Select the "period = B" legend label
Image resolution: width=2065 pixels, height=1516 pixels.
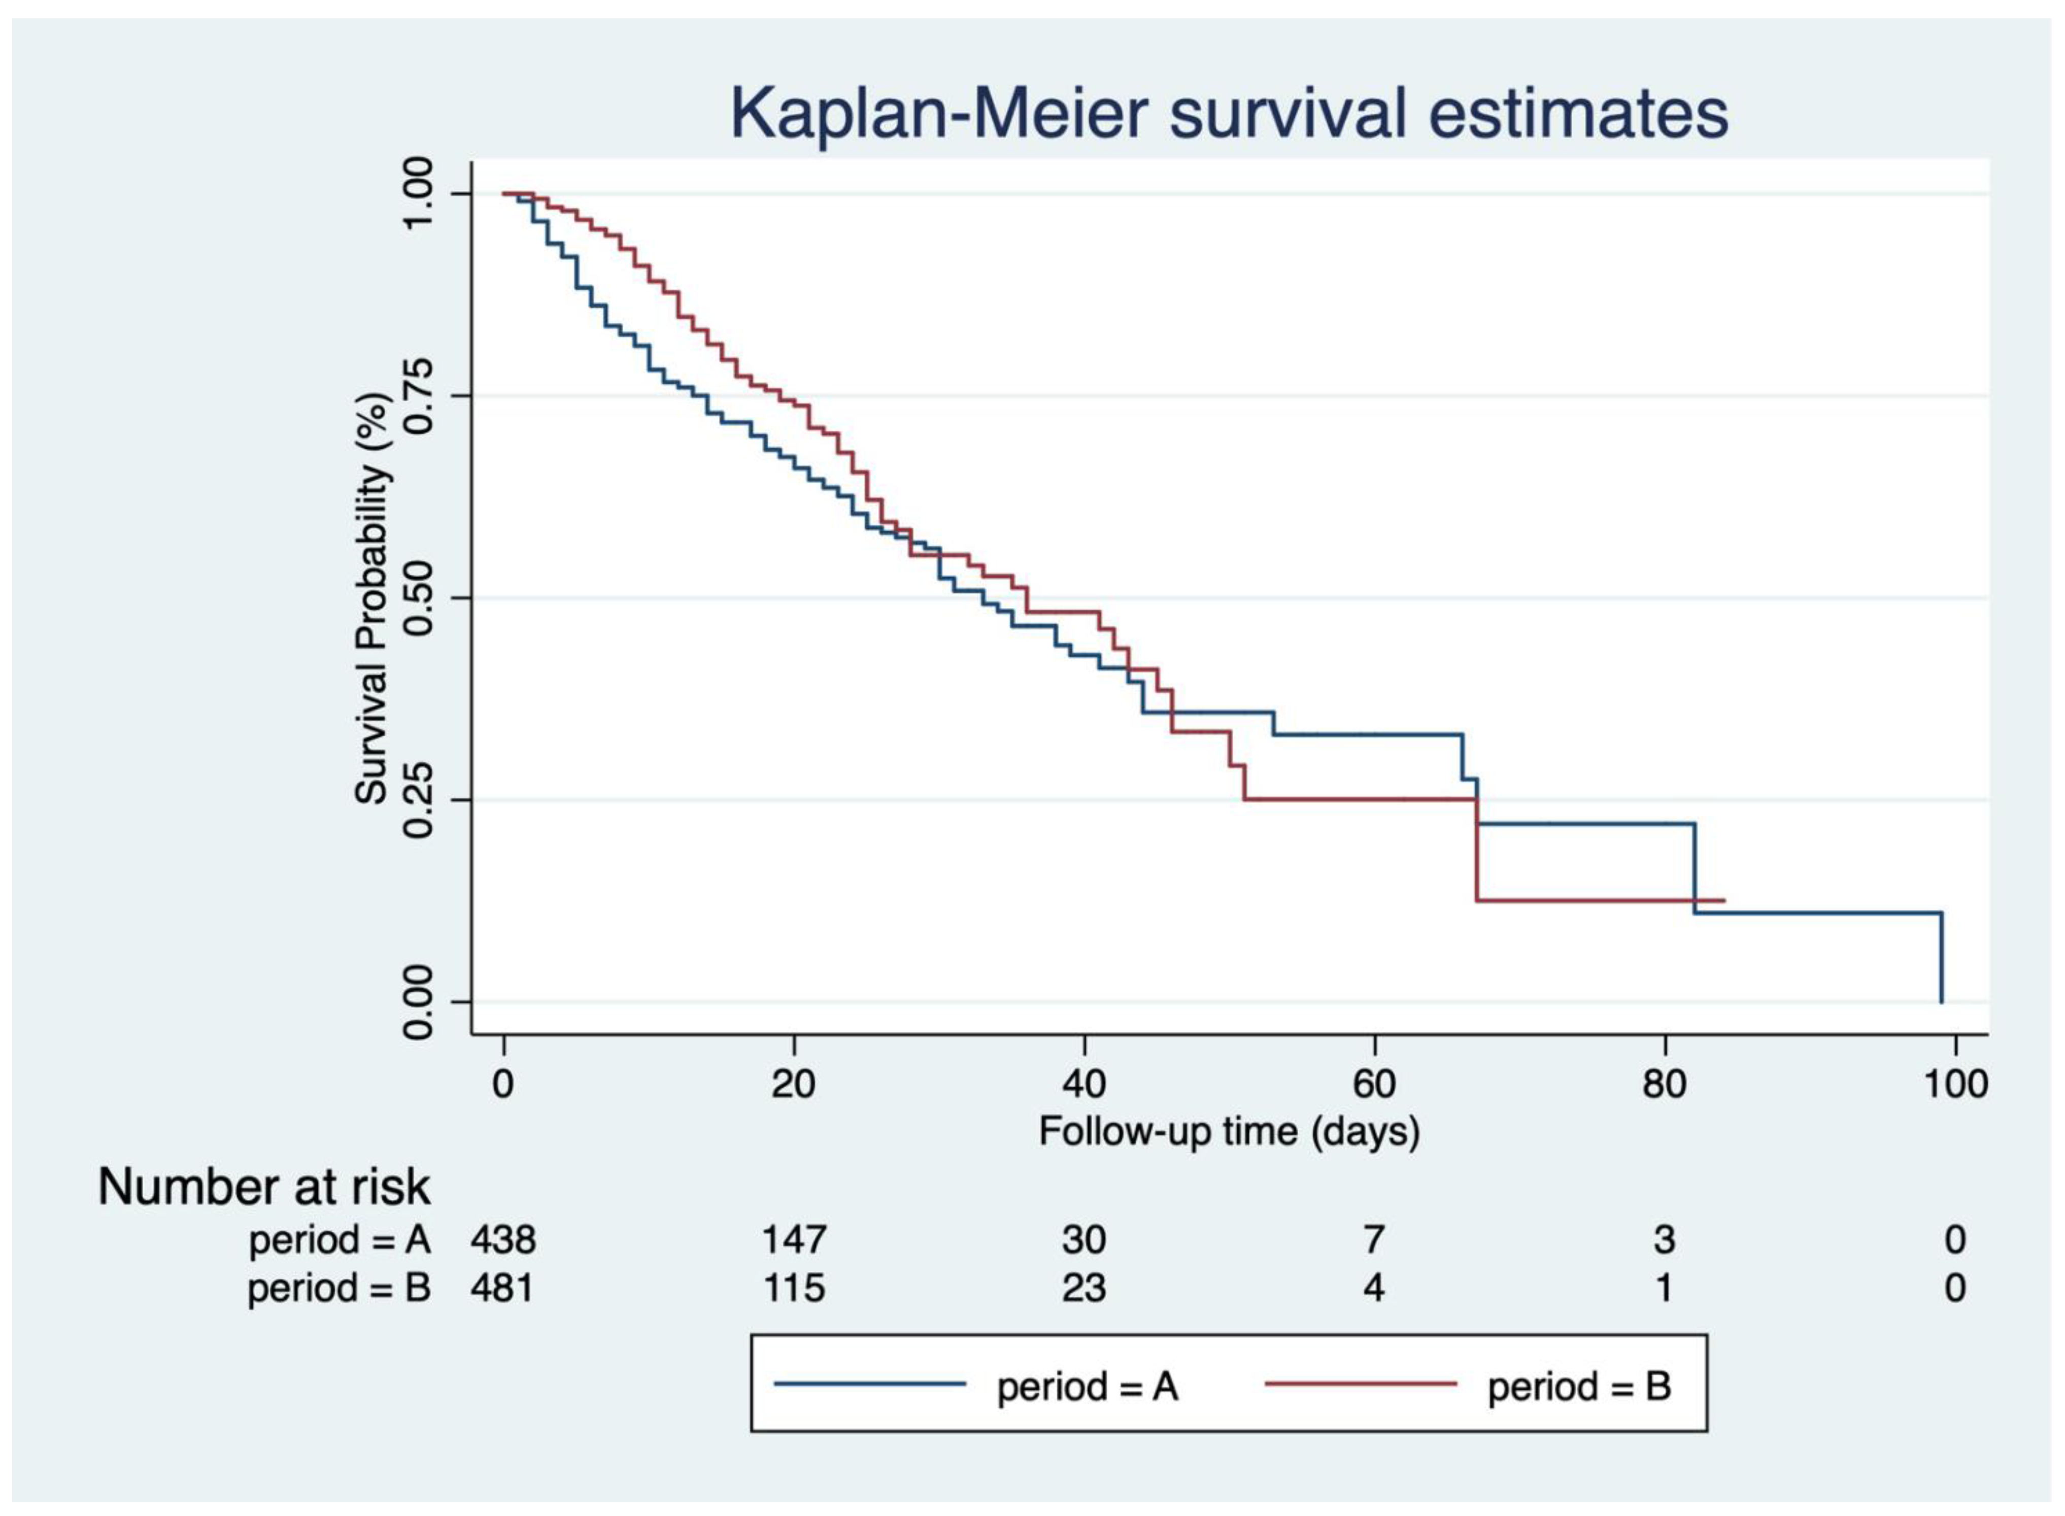click(1578, 1386)
